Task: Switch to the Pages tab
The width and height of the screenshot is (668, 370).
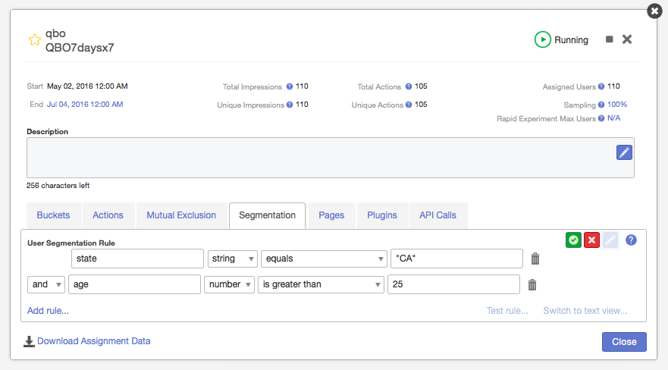Action: [x=331, y=215]
